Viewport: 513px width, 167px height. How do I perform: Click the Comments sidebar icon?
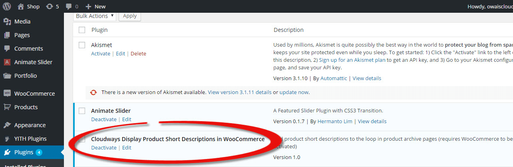pyautogui.click(x=7, y=49)
